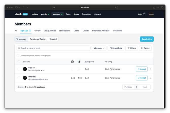
Task: Toggle the browser sidebar icon
Action: tap(16, 7)
